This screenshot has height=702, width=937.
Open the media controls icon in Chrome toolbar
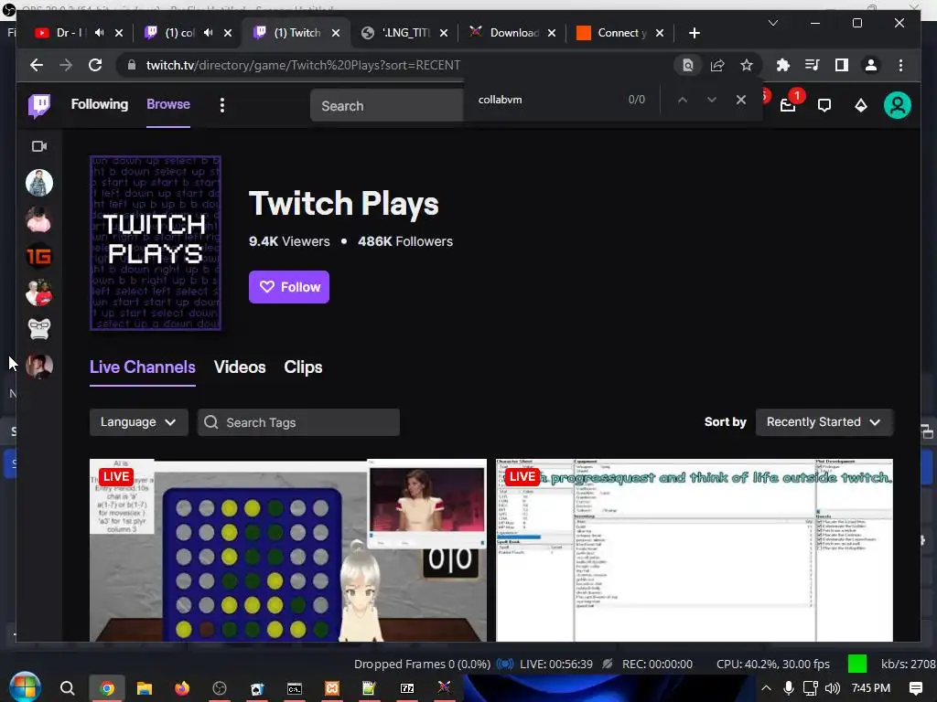[813, 65]
